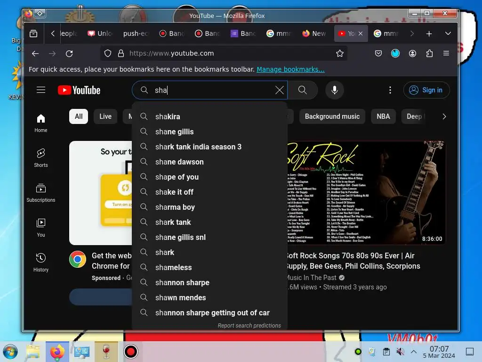Open a new tab with plus
Screen dimensions: 482x362
point(429,33)
